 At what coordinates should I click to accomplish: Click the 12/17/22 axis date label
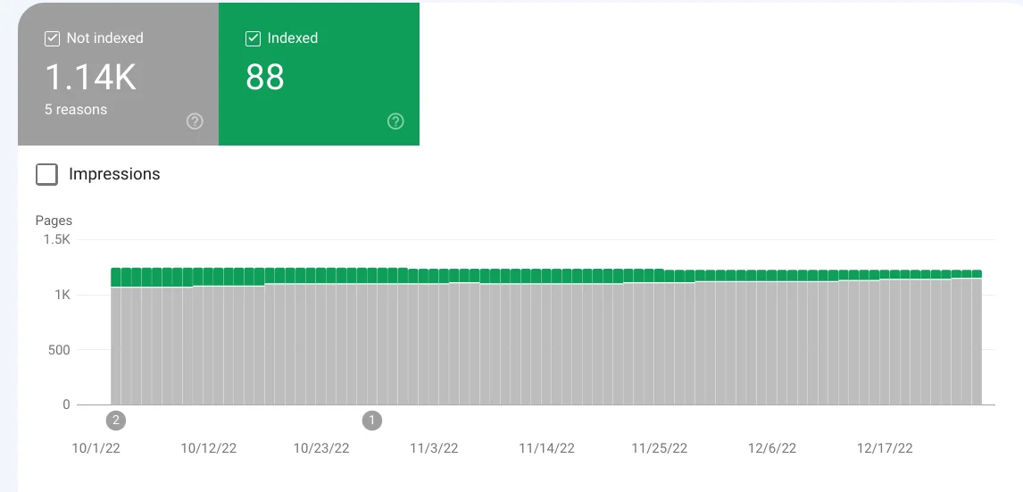tap(885, 448)
